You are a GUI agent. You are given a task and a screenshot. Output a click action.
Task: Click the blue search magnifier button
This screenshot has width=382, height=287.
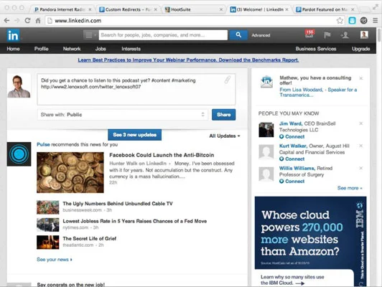(x=238, y=35)
